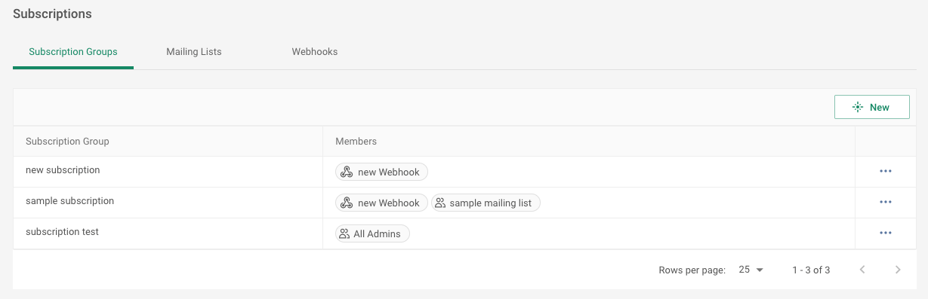Click the webhook icon in sample subscription row
Screen dimensions: 928x299
[347, 203]
